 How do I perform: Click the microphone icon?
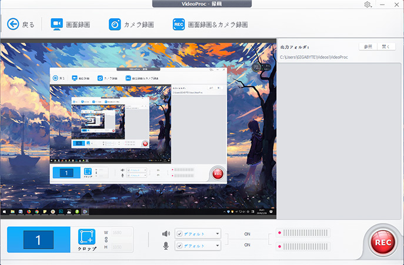click(x=166, y=246)
